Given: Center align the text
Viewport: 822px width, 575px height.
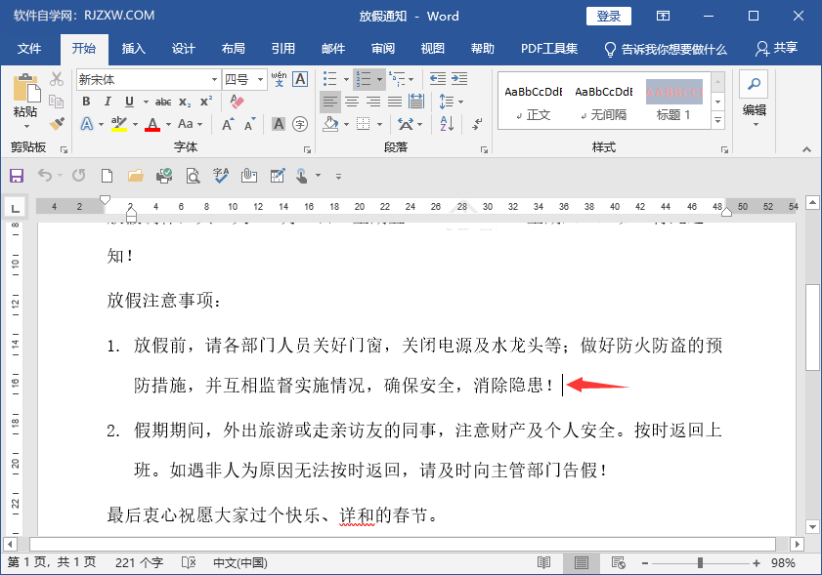Looking at the screenshot, I should 352,102.
